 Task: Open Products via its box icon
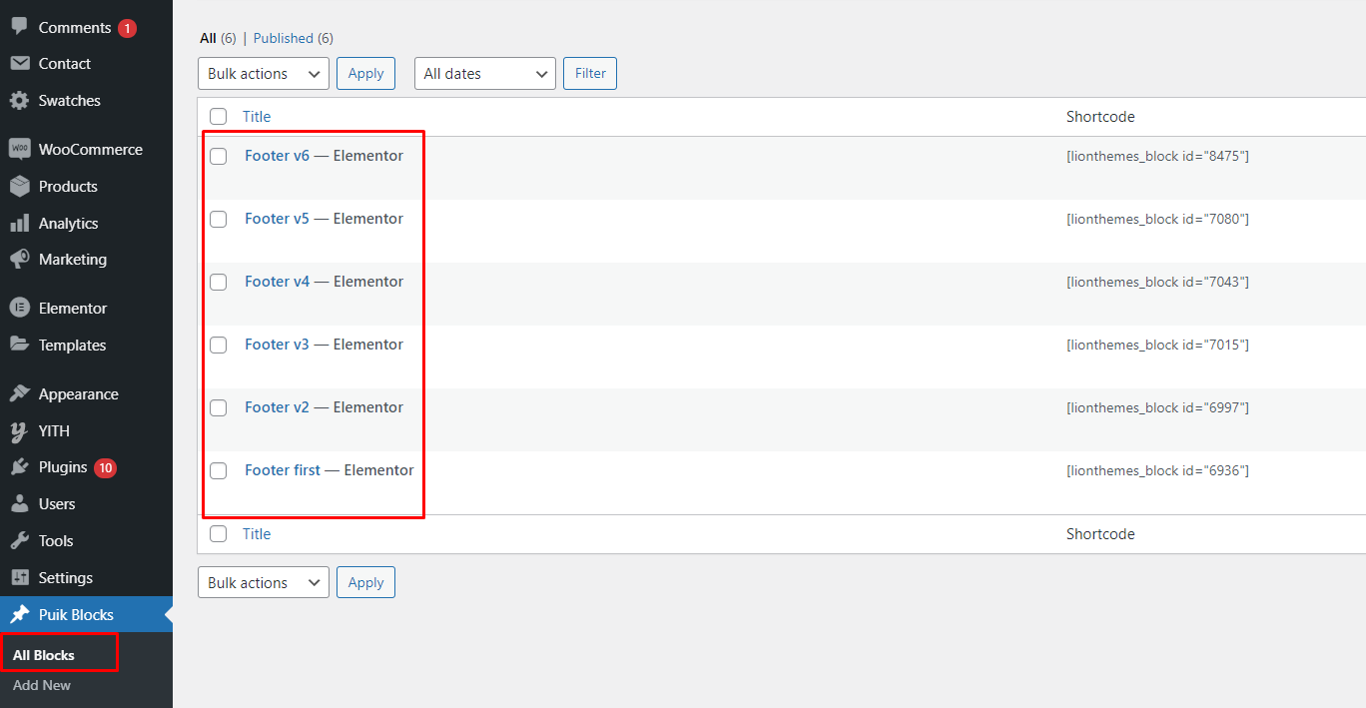[19, 187]
